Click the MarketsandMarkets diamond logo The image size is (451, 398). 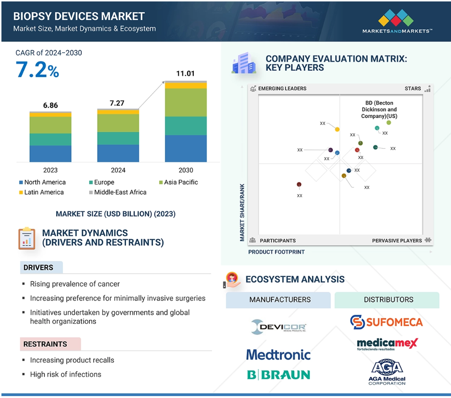pyautogui.click(x=396, y=17)
